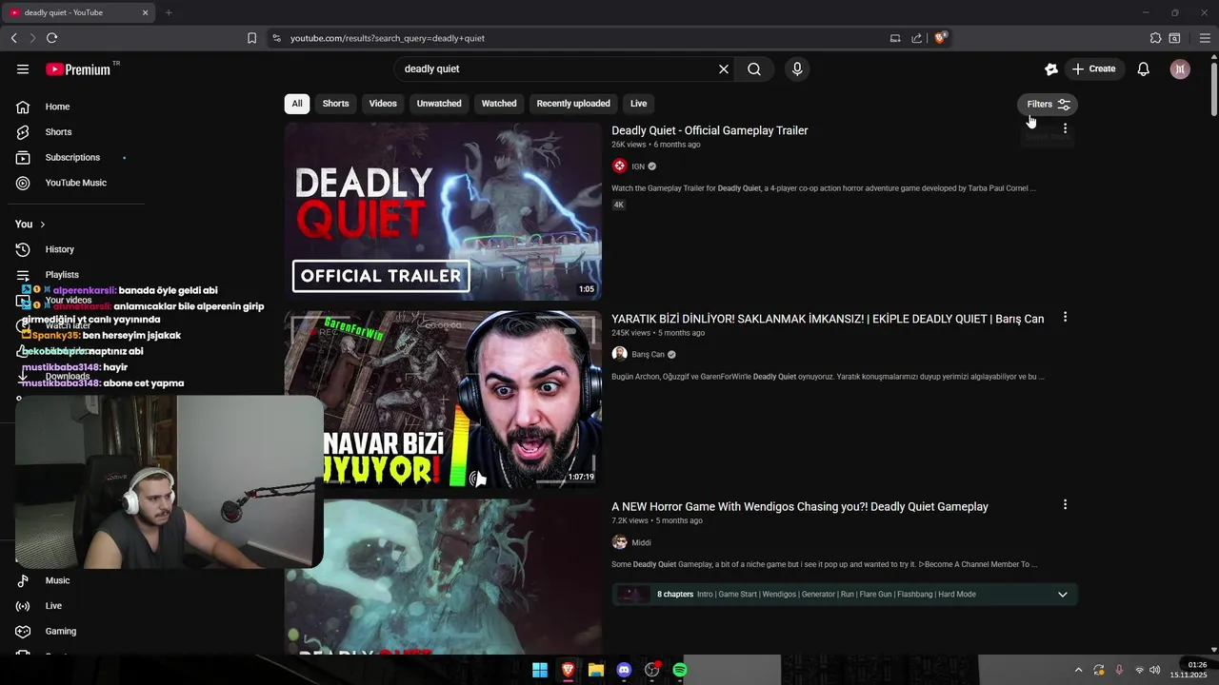Reload the page with the browser refresh icon
Viewport: 1219px width, 685px height.
coord(51,38)
